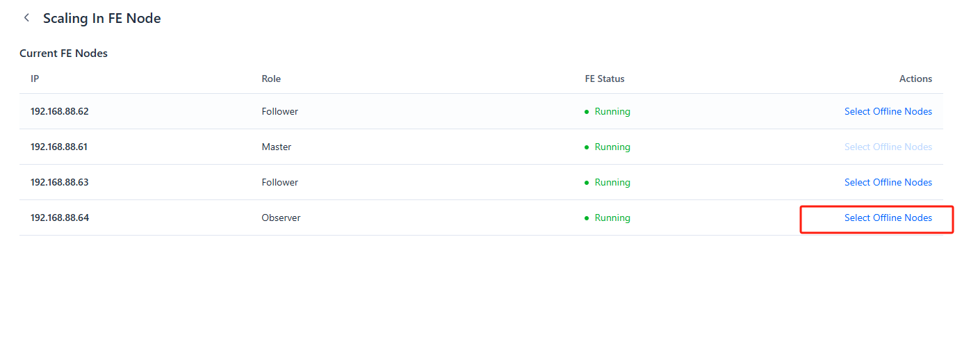The image size is (962, 344).
Task: Click the Current FE Nodes section heading
Action: click(x=63, y=53)
